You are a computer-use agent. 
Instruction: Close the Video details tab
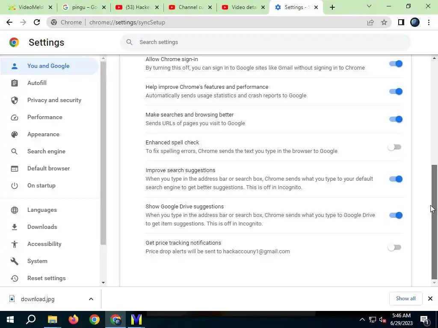263,8
